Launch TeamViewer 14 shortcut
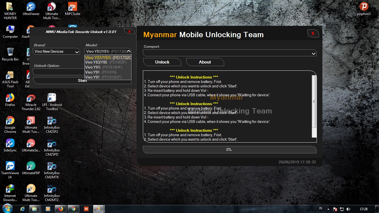The width and height of the screenshot is (379, 213). (10, 171)
